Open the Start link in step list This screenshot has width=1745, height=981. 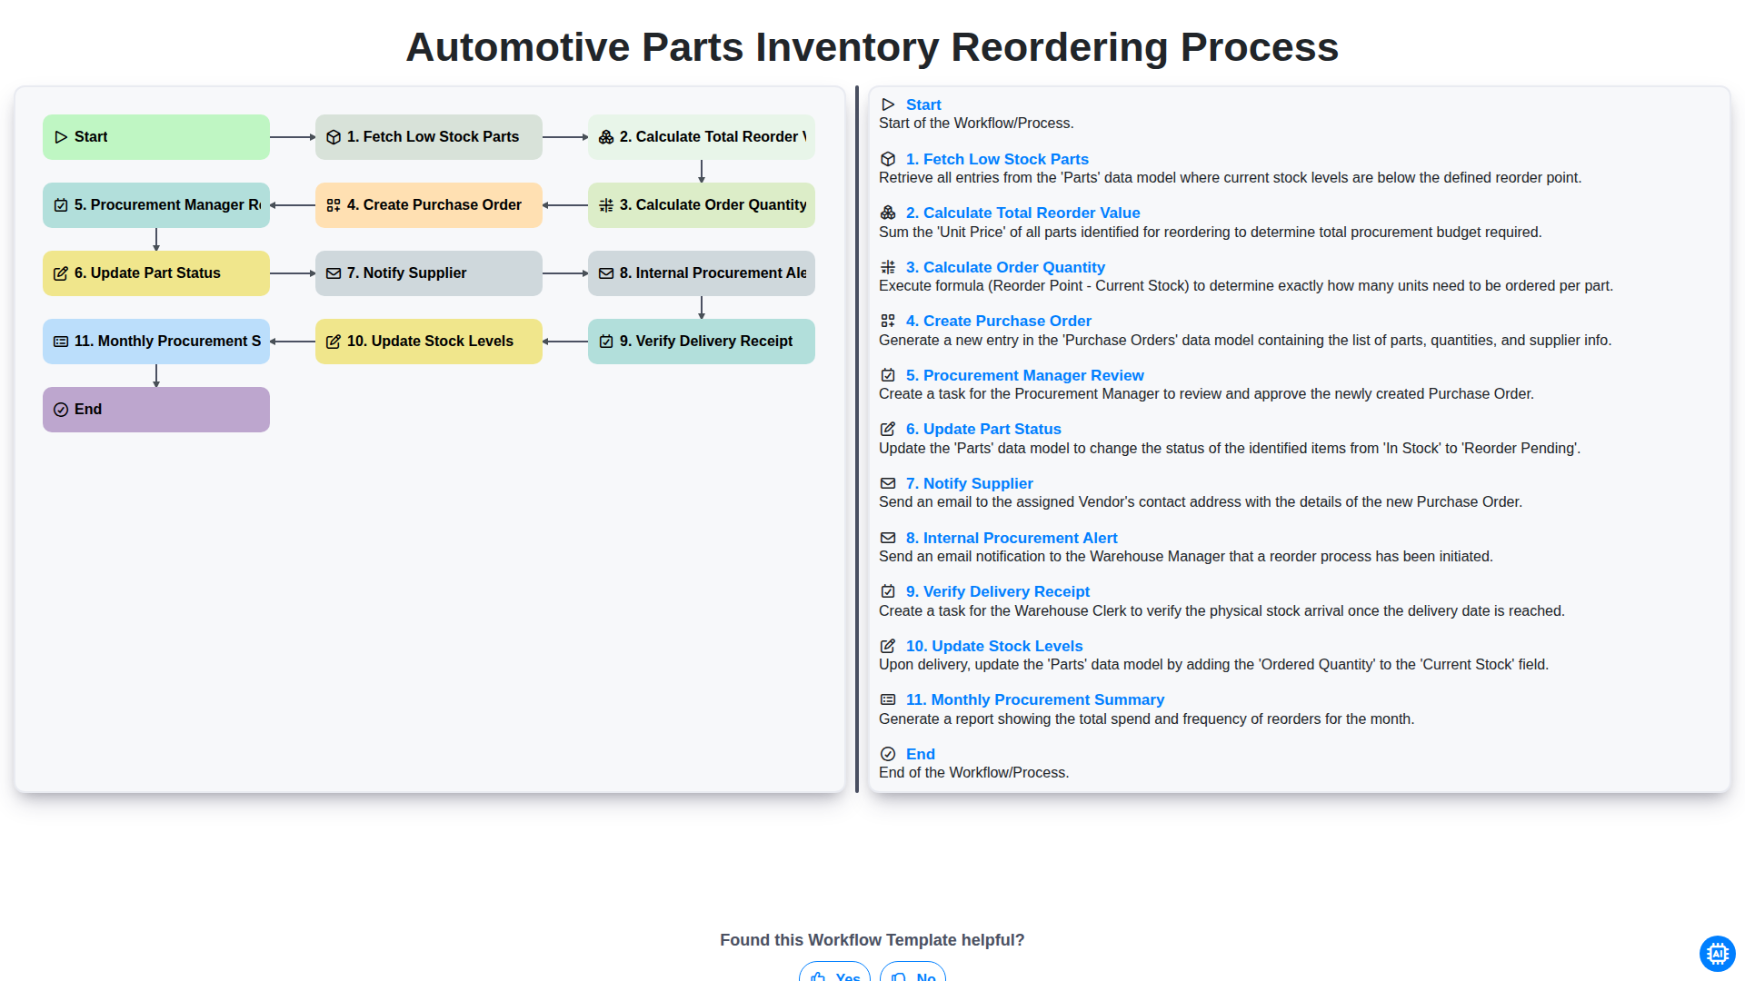click(923, 105)
